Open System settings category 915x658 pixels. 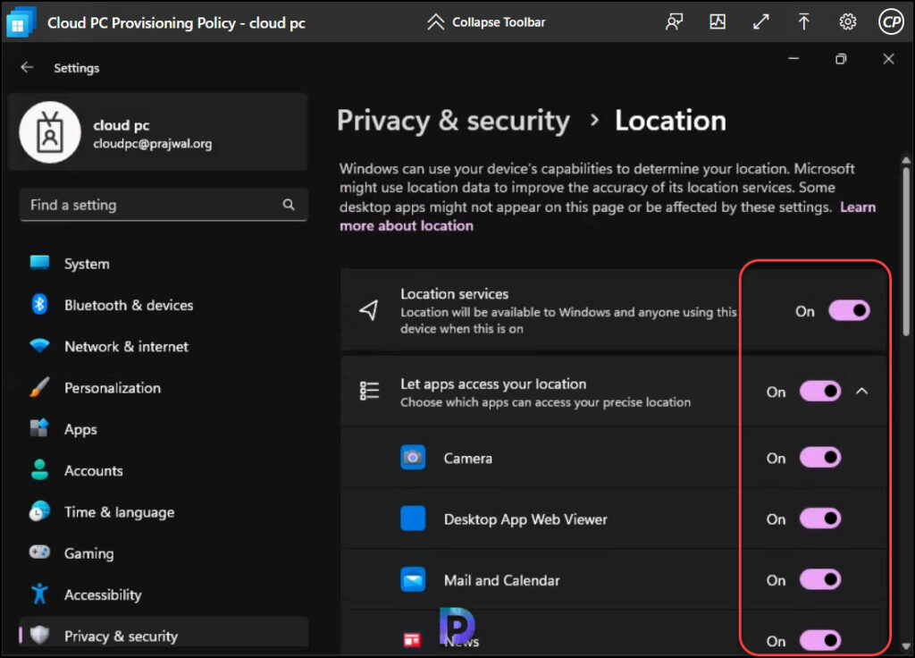(x=164, y=264)
